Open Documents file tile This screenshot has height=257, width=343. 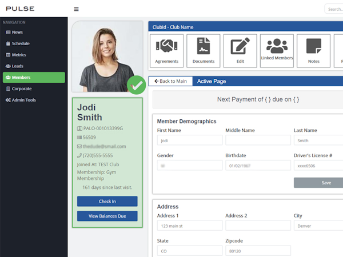(204, 51)
